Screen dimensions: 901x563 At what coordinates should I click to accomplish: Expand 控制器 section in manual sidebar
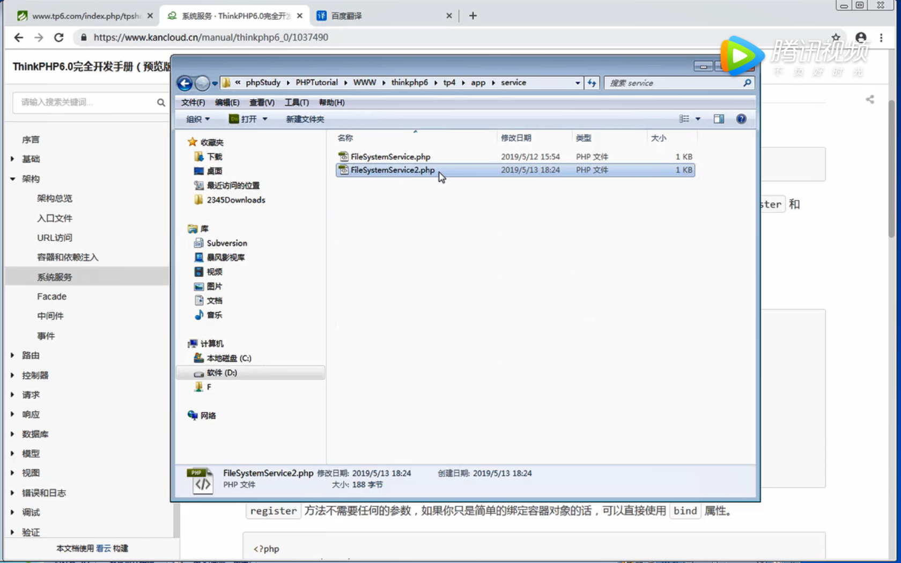(x=12, y=375)
